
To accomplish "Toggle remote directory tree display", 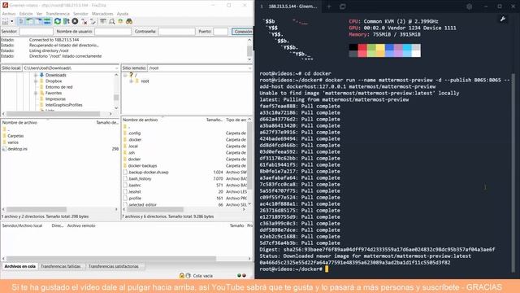I will pos(38,21).
